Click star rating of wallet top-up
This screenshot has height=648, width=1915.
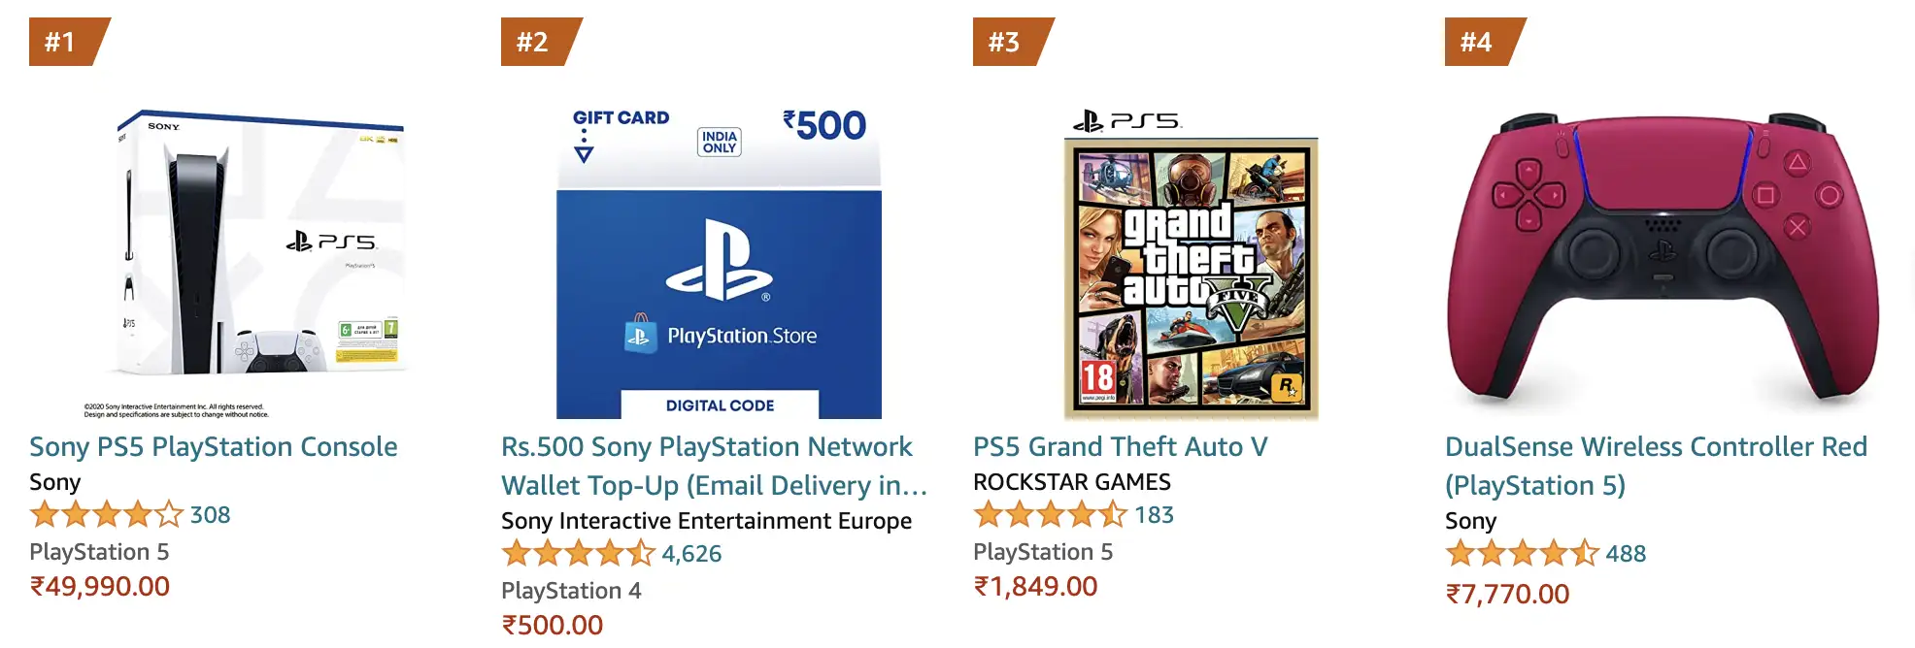pos(579,553)
